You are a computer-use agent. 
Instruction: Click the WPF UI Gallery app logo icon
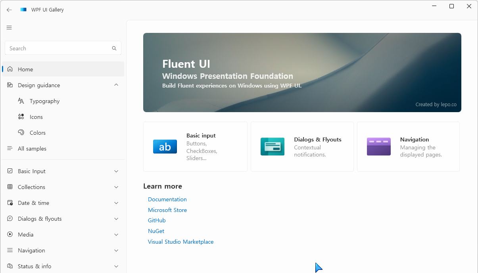tap(23, 10)
